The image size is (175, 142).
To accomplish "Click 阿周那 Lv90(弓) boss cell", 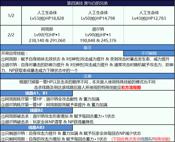I will (47, 35).
